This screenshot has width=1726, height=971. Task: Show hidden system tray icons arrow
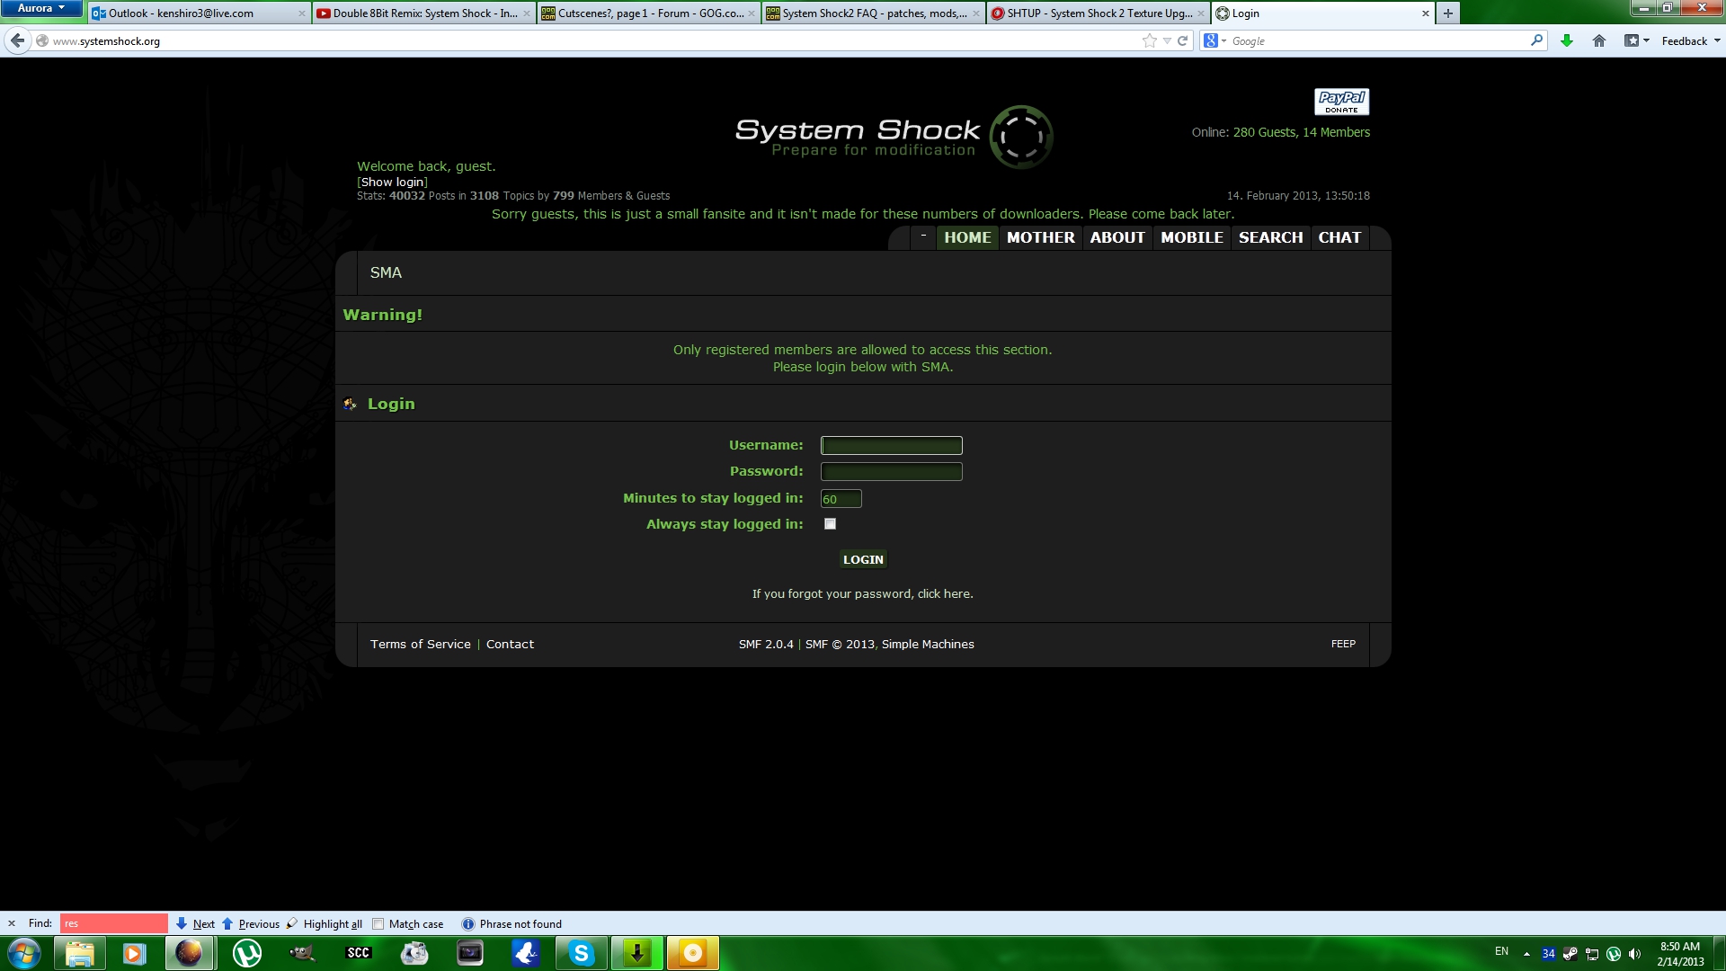1526,953
